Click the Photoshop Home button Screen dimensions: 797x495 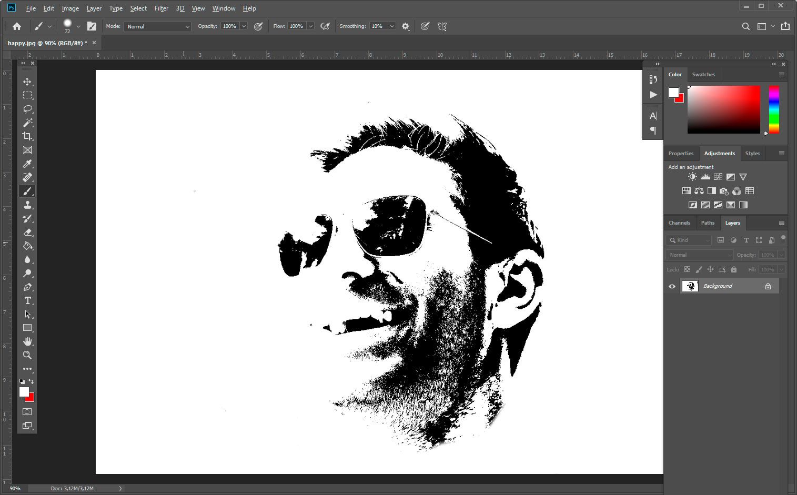(x=16, y=26)
